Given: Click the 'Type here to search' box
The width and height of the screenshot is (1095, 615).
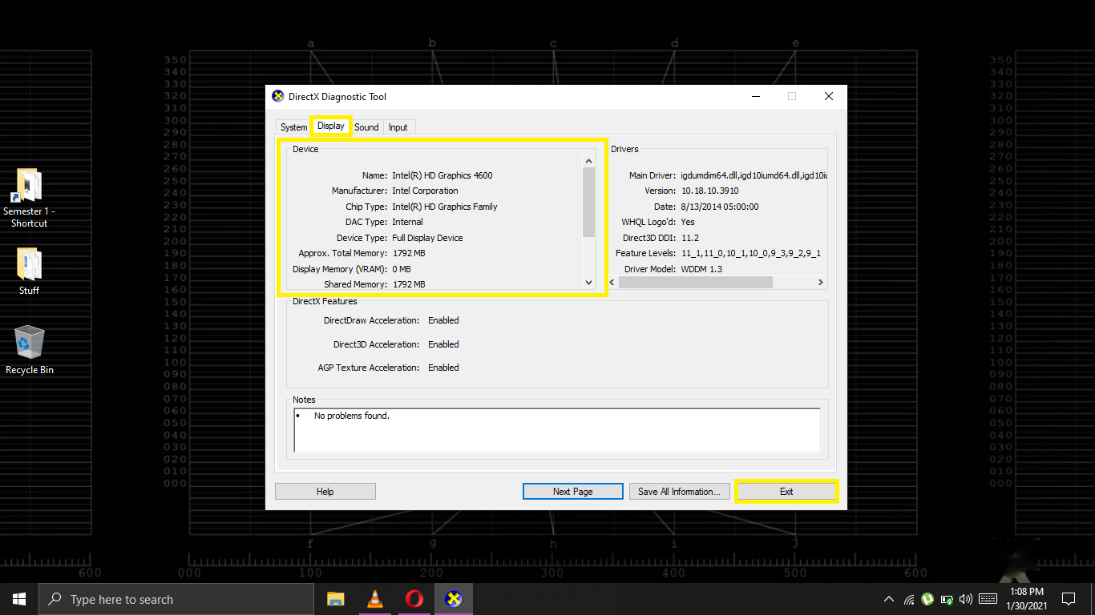Looking at the screenshot, I should coord(176,599).
